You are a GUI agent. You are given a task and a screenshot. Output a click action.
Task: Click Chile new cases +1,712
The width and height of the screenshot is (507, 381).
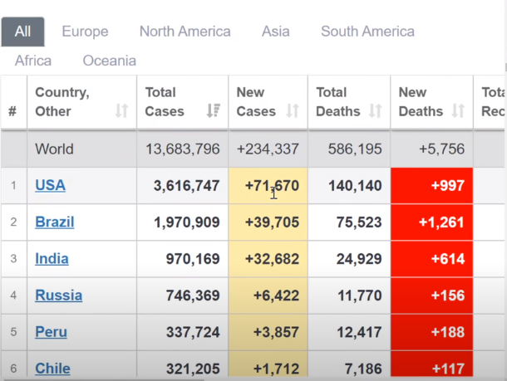pos(276,369)
